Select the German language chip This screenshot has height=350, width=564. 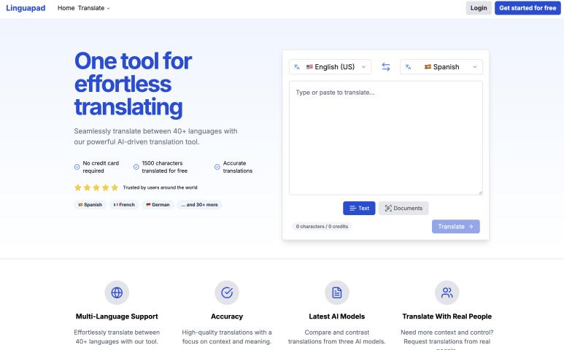158,205
